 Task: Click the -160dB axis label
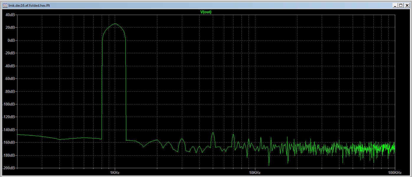9,142
